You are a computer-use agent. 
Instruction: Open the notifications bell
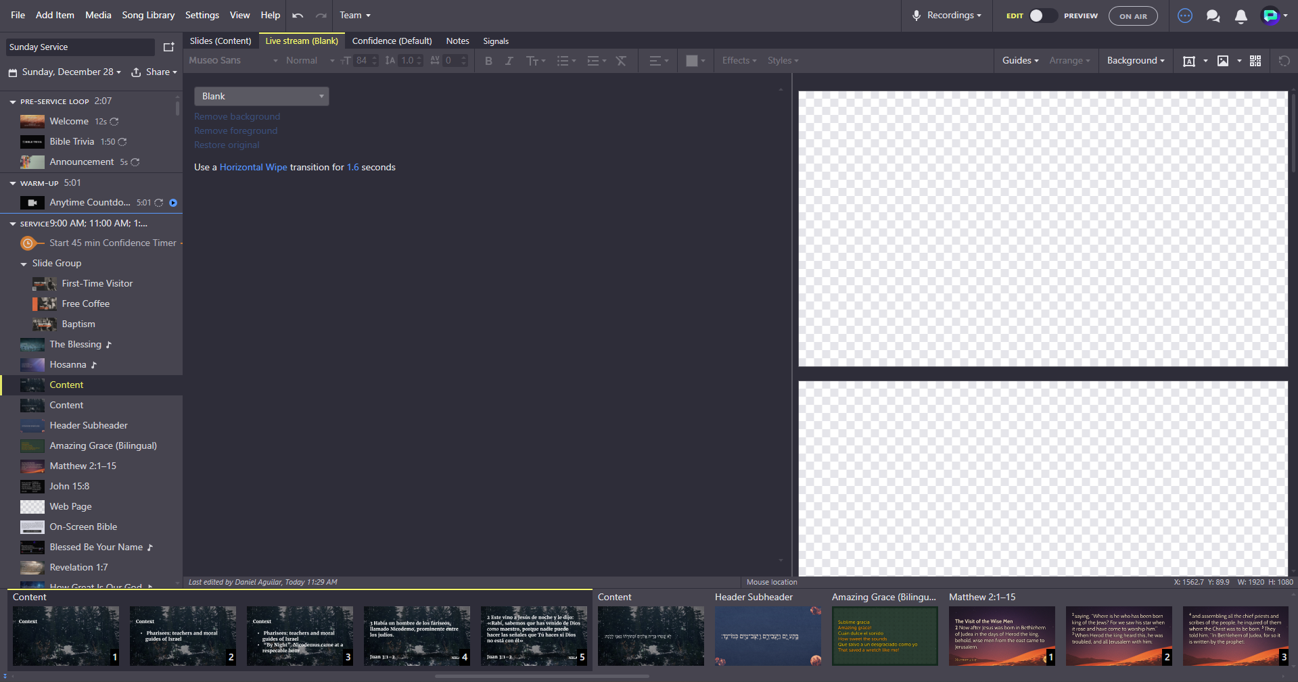coord(1241,16)
